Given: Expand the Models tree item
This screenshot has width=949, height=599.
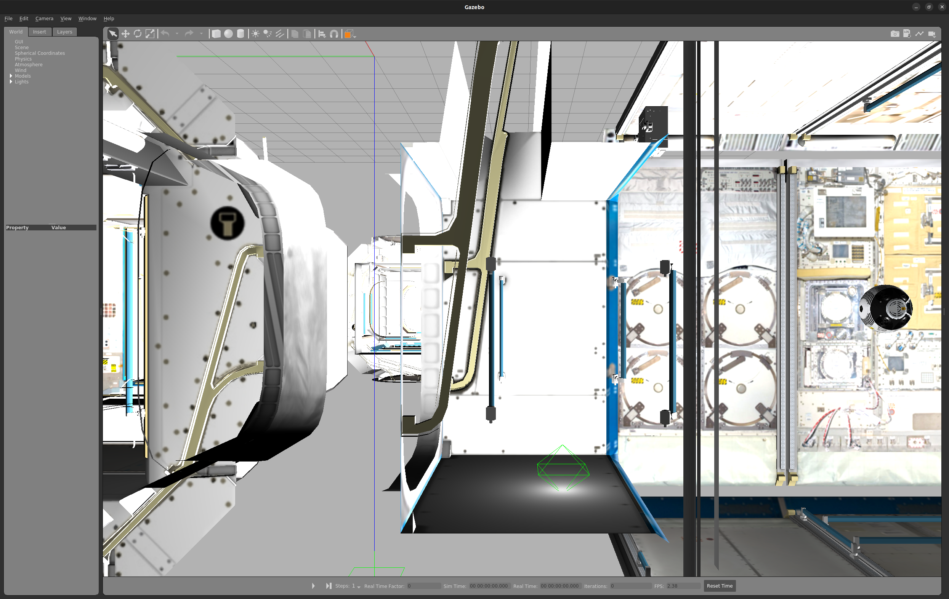Looking at the screenshot, I should tap(11, 76).
